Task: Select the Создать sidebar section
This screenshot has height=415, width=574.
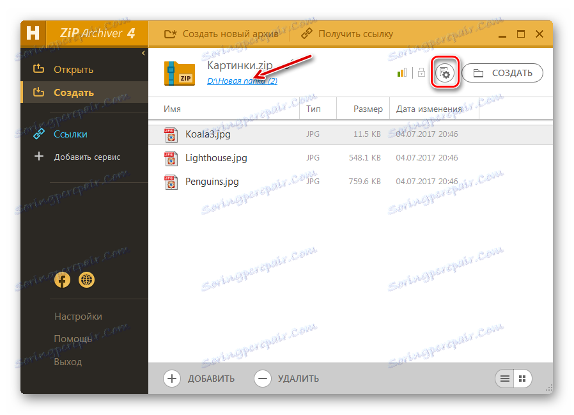Action: (x=84, y=92)
